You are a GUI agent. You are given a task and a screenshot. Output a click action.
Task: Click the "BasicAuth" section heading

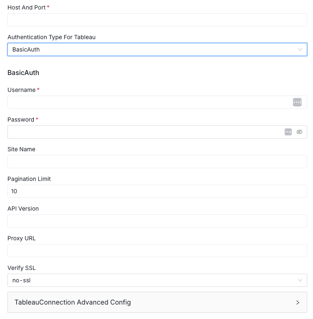coord(23,73)
